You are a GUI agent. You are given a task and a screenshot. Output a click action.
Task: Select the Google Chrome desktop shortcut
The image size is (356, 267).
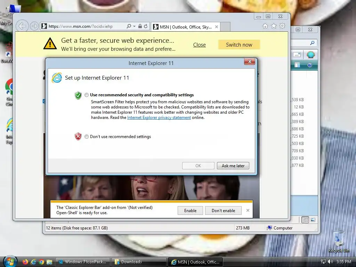click(9, 92)
